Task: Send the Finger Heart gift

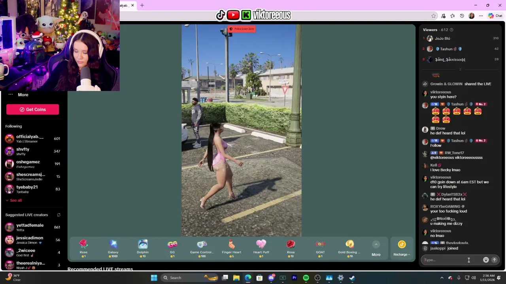Action: [232, 248]
